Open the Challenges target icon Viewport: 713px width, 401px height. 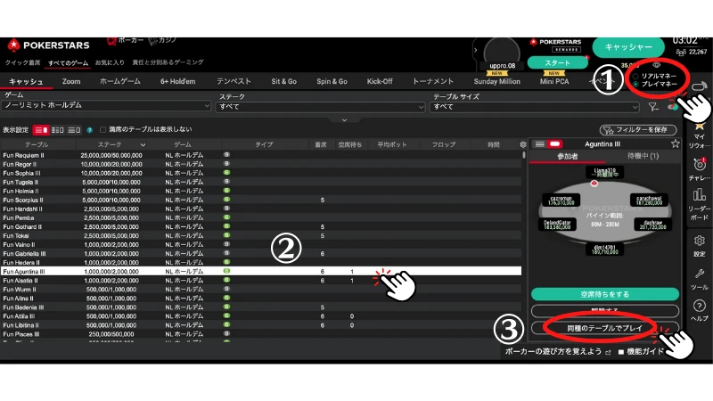700,164
